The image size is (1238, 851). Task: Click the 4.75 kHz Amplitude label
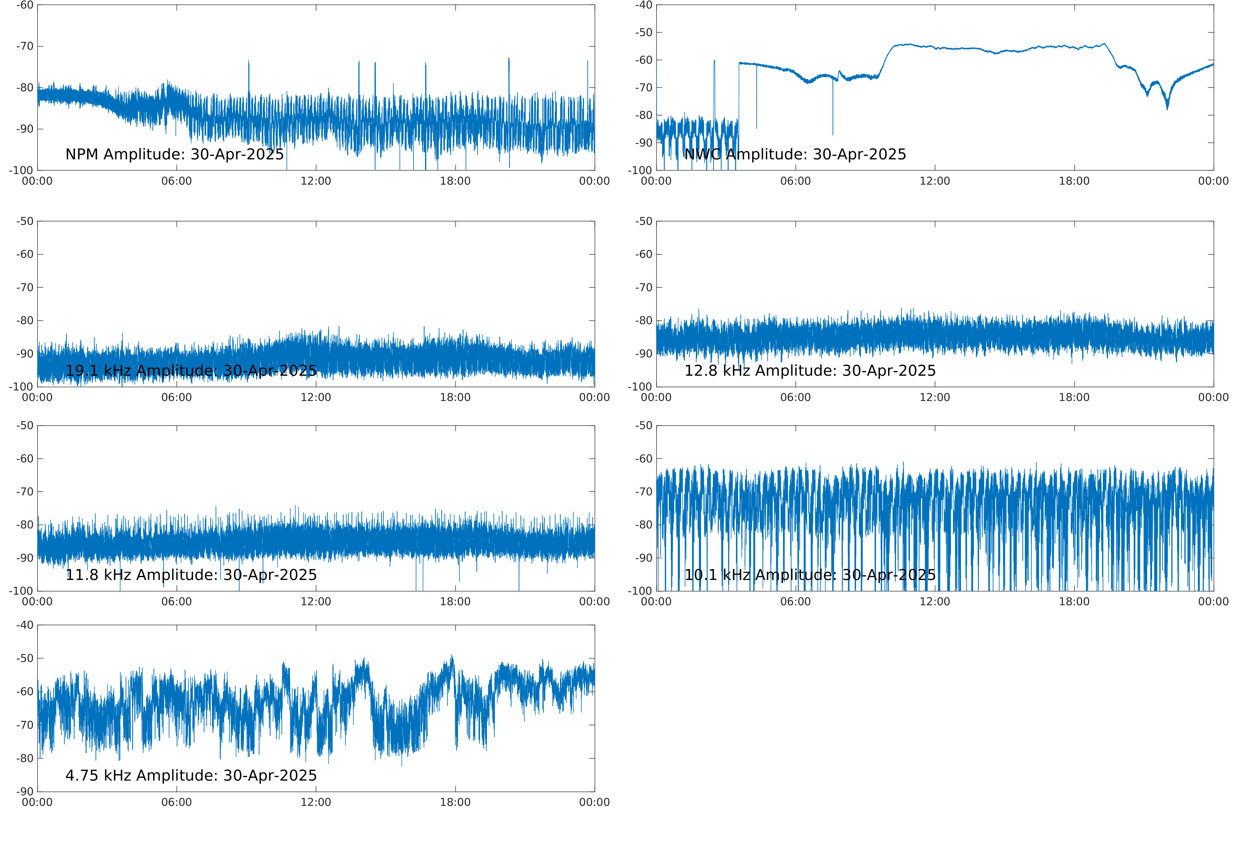[191, 775]
